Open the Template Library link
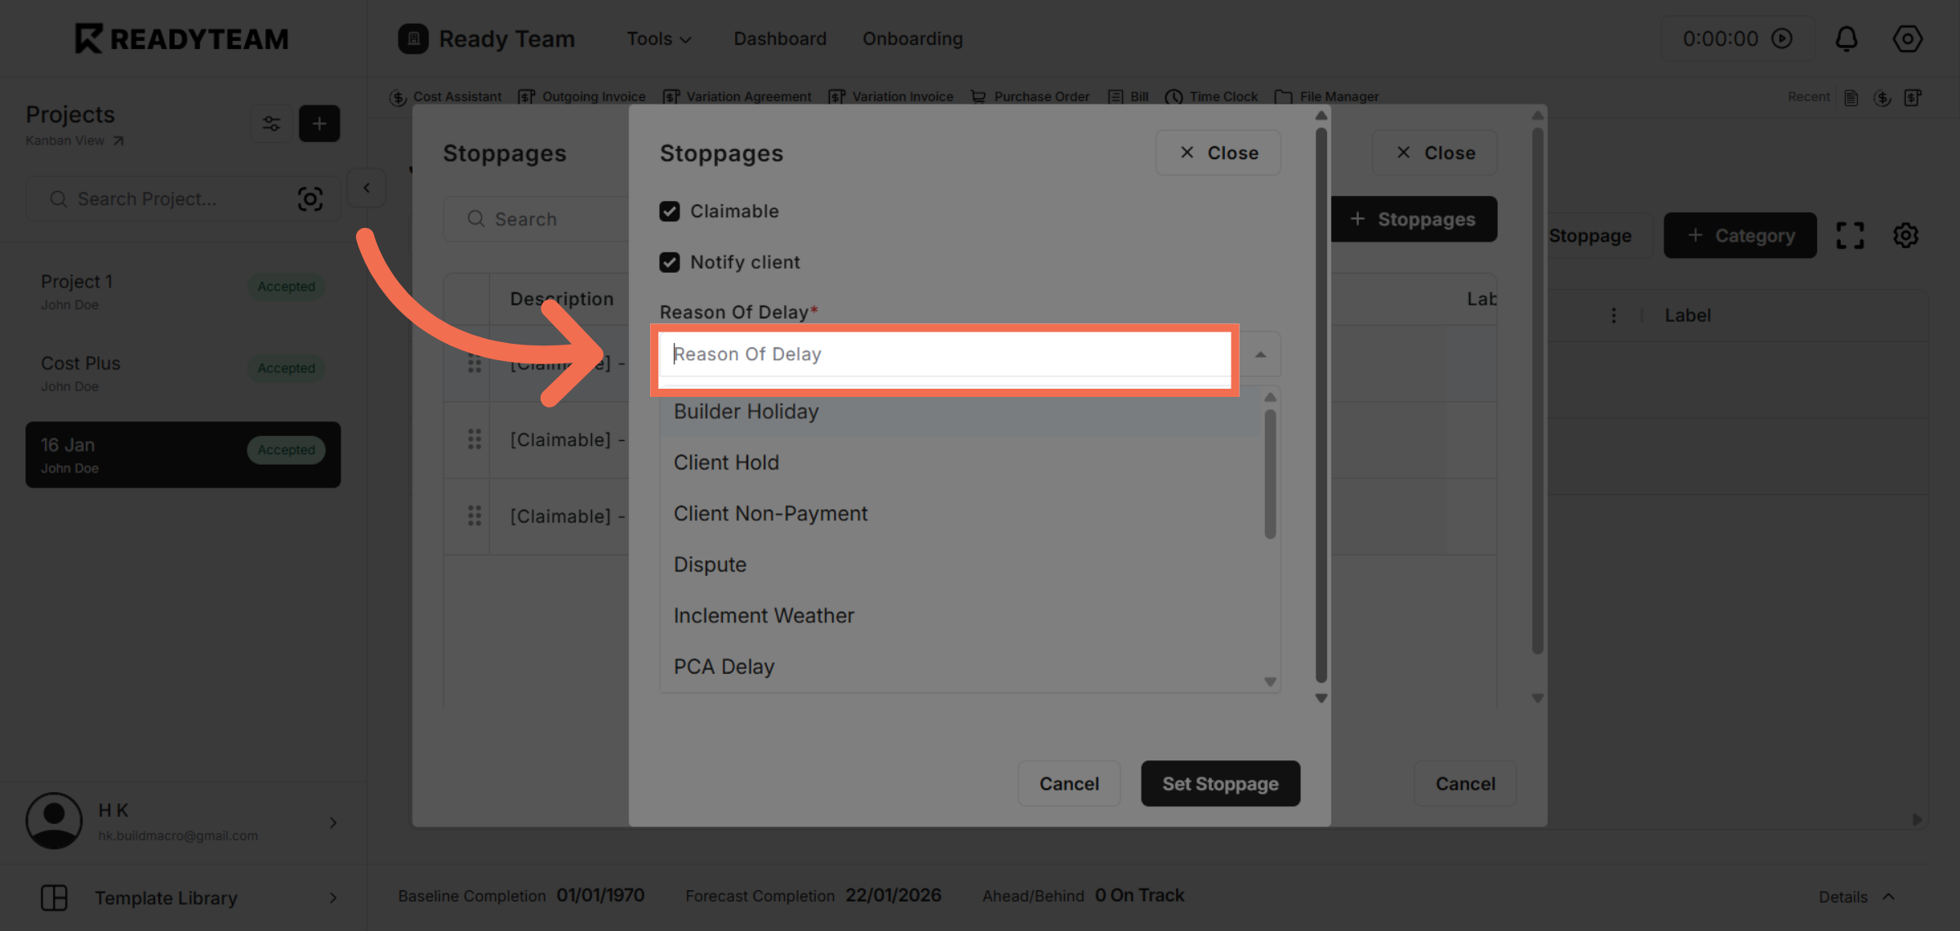Image resolution: width=1960 pixels, height=931 pixels. (x=167, y=898)
